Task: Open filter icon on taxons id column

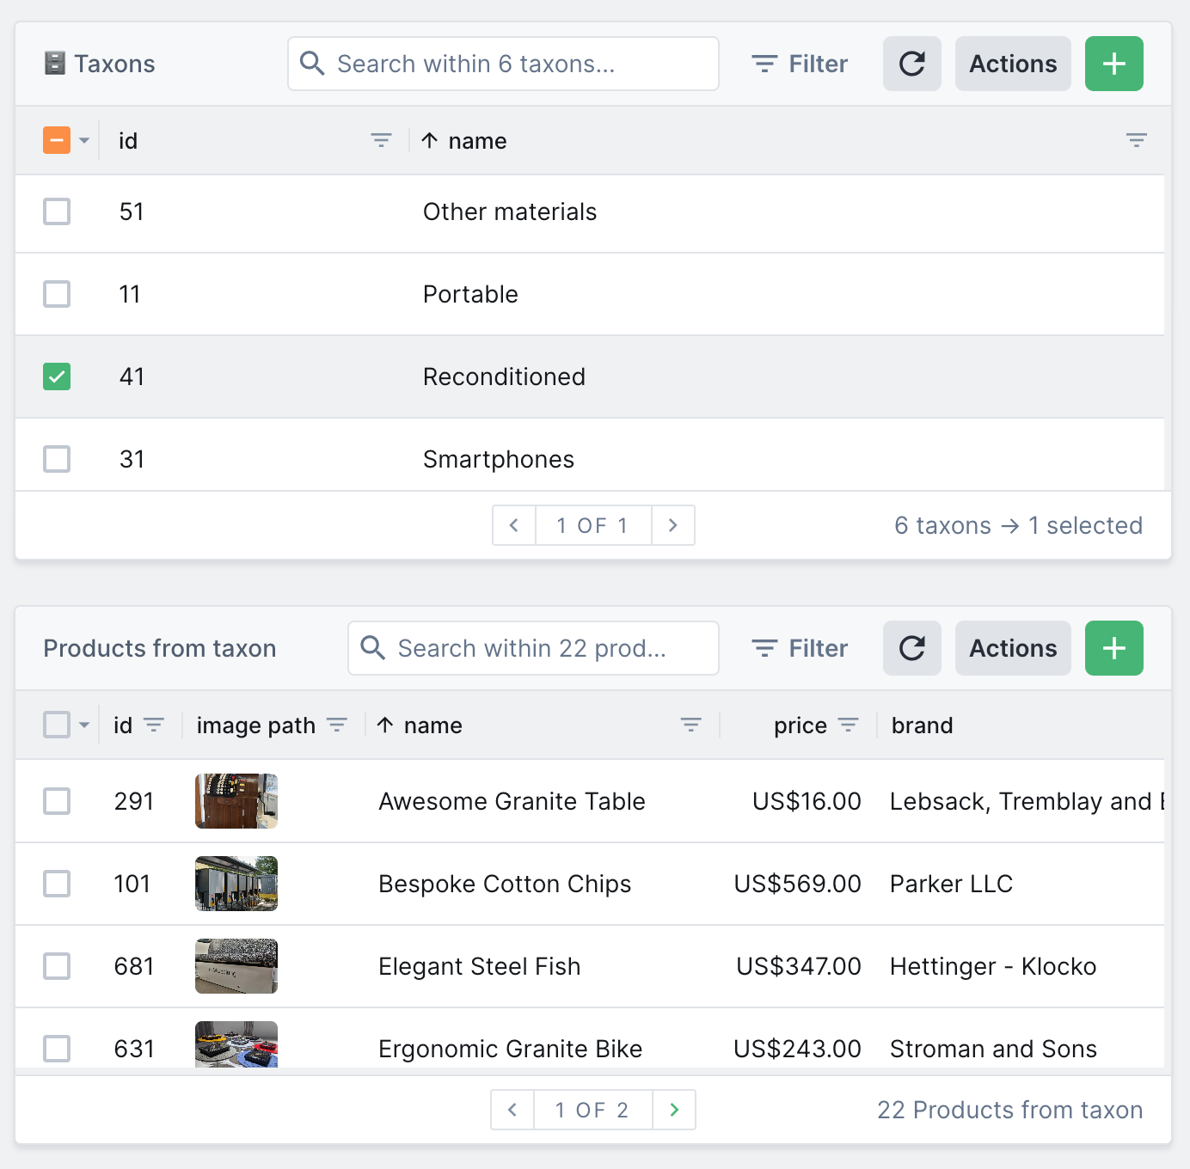Action: coord(381,140)
